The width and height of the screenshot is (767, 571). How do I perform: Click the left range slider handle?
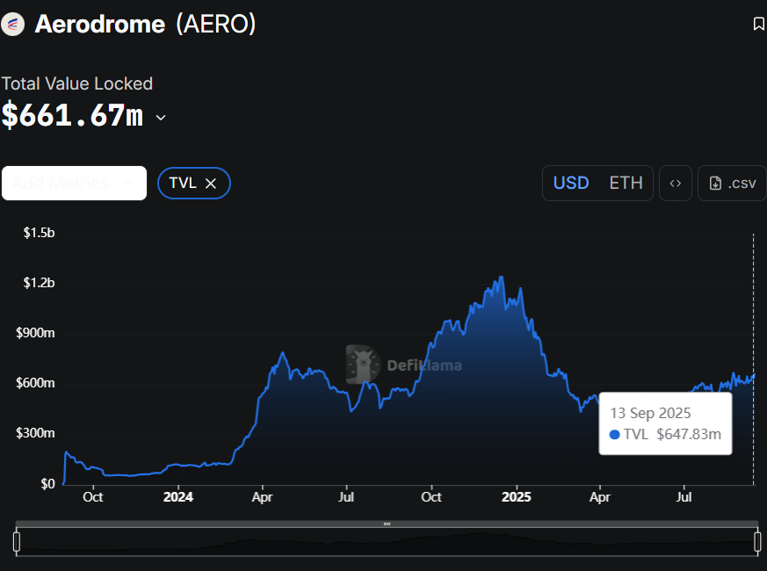click(x=17, y=542)
